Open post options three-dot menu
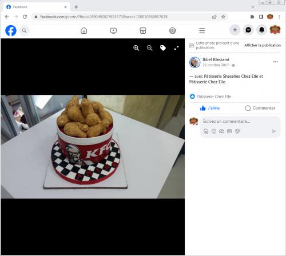Image resolution: width=286 pixels, height=256 pixels. coord(276,62)
